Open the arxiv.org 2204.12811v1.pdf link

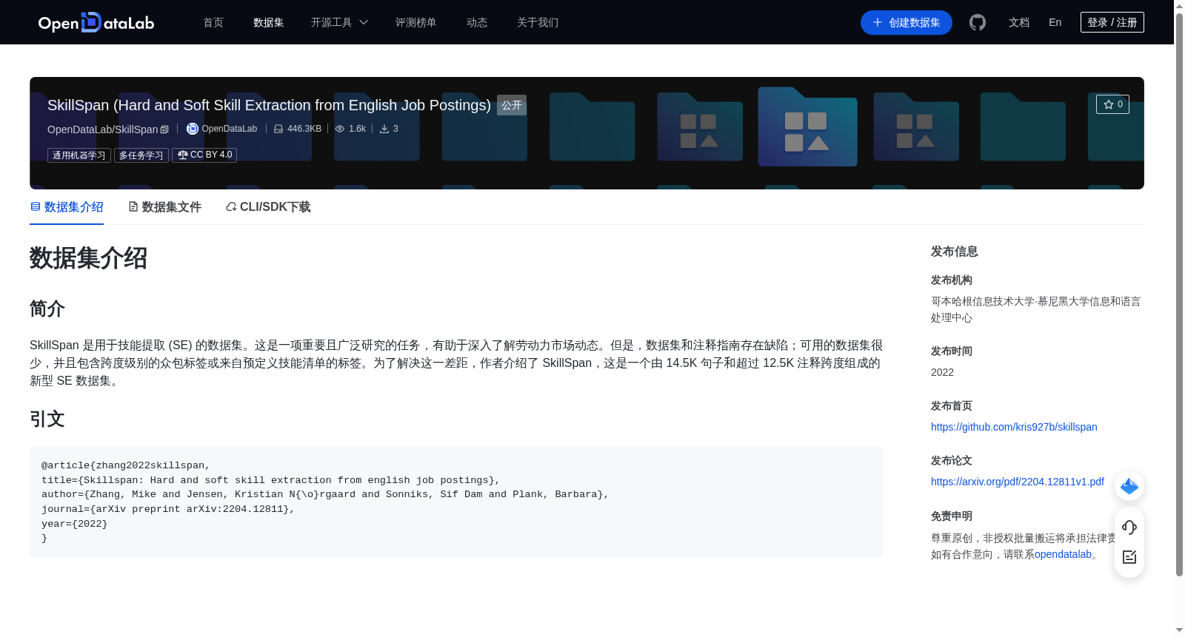coord(1018,482)
